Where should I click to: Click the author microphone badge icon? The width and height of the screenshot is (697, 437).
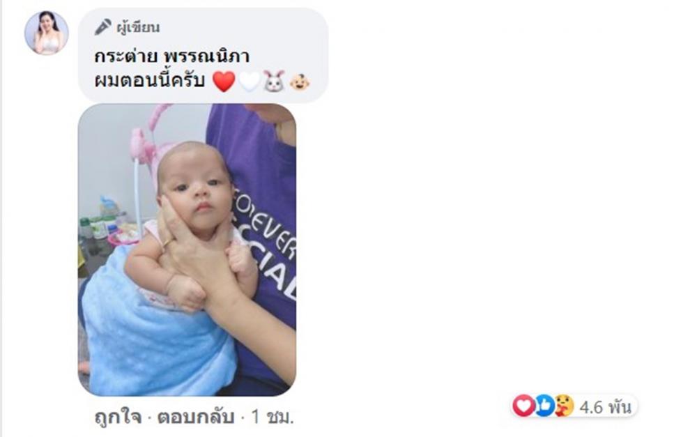point(102,27)
